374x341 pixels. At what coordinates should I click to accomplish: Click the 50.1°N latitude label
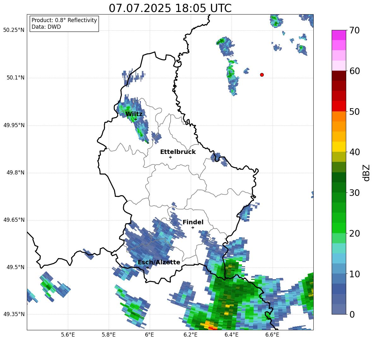pos(15,78)
